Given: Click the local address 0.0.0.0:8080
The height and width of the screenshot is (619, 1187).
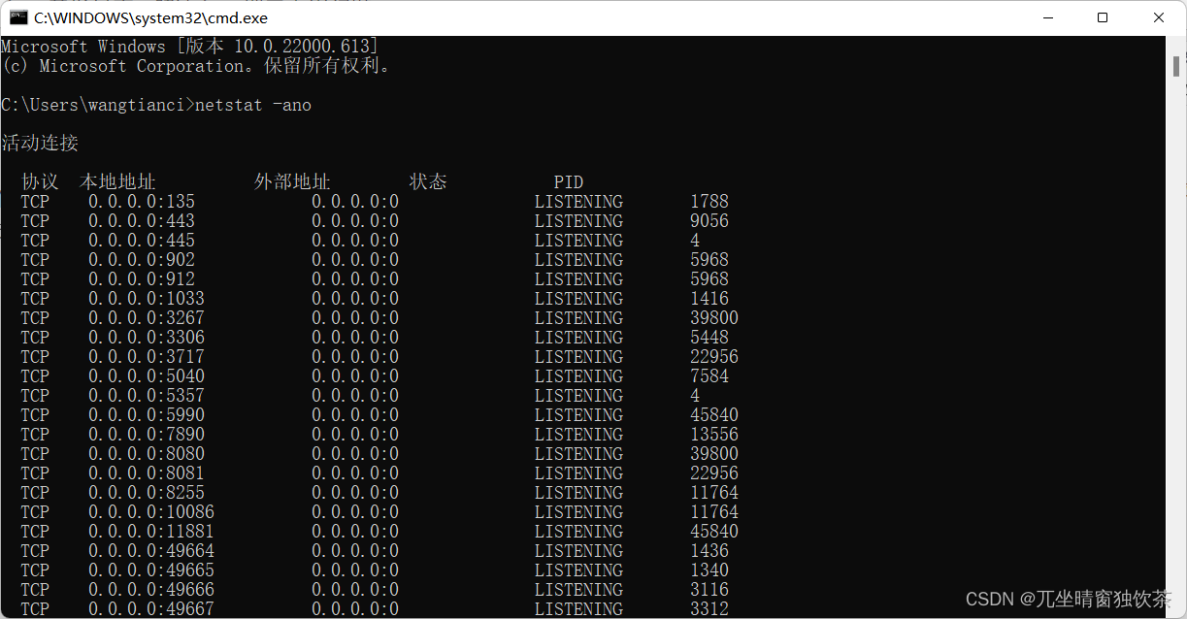Looking at the screenshot, I should [147, 454].
